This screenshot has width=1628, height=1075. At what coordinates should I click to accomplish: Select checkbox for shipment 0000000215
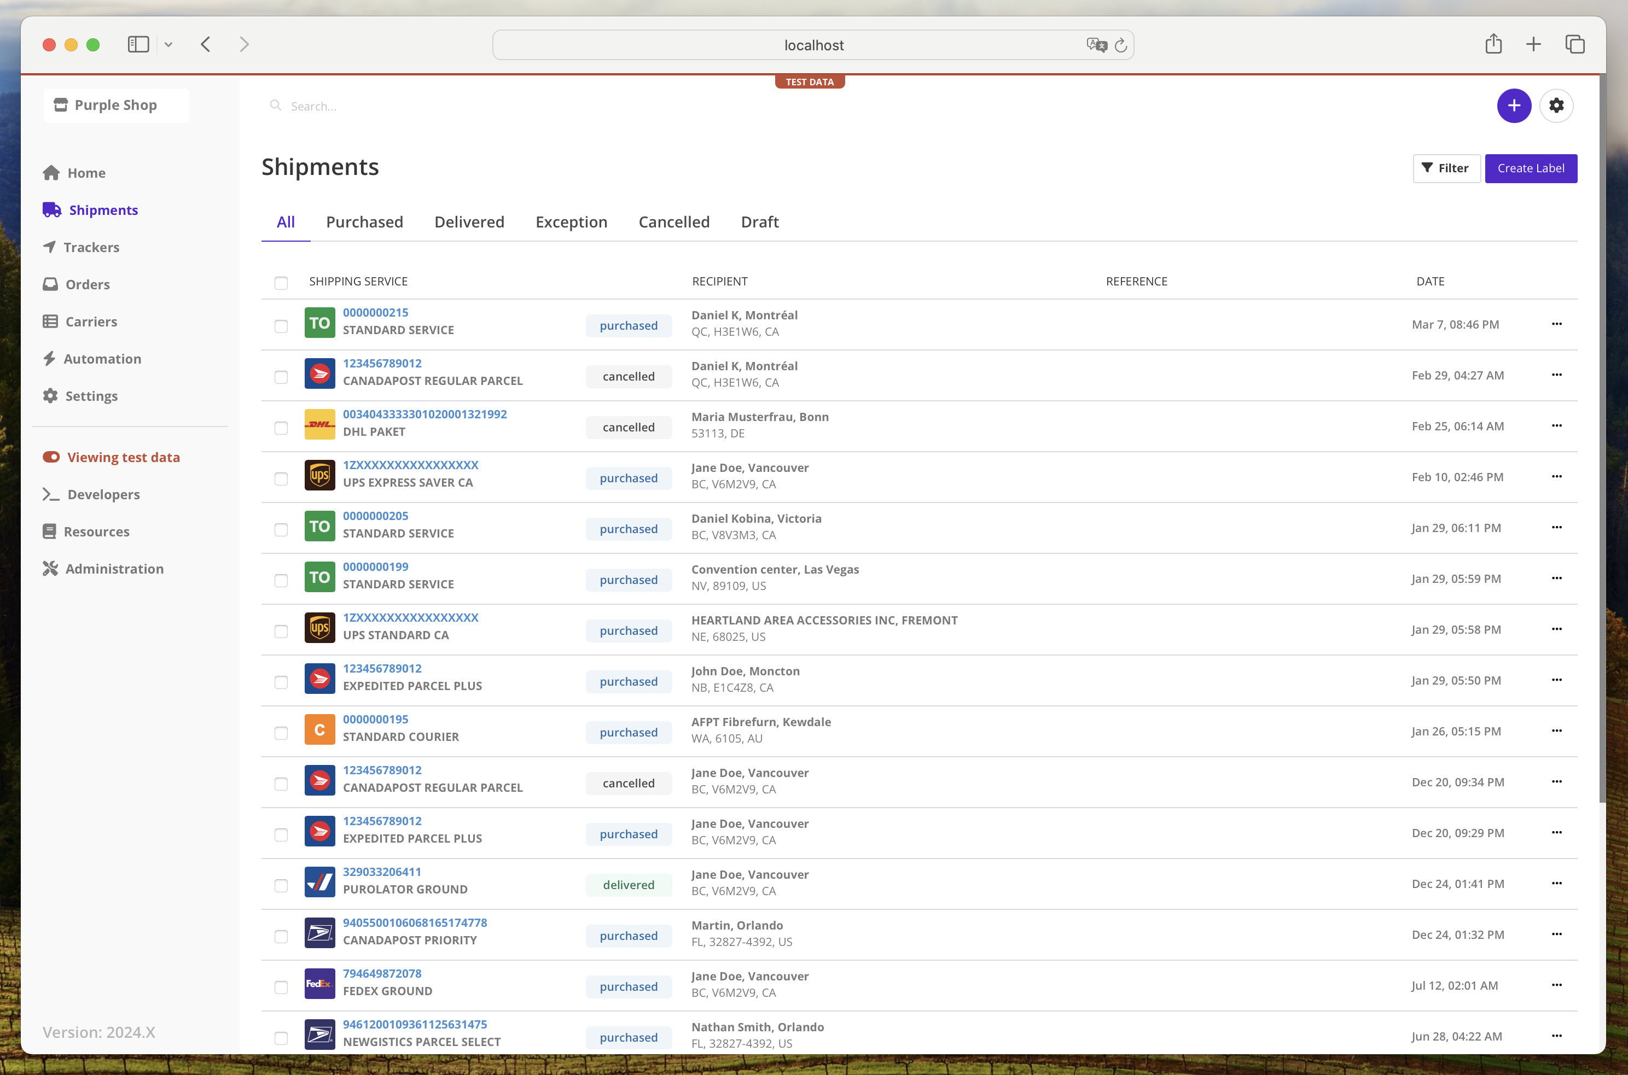(281, 326)
